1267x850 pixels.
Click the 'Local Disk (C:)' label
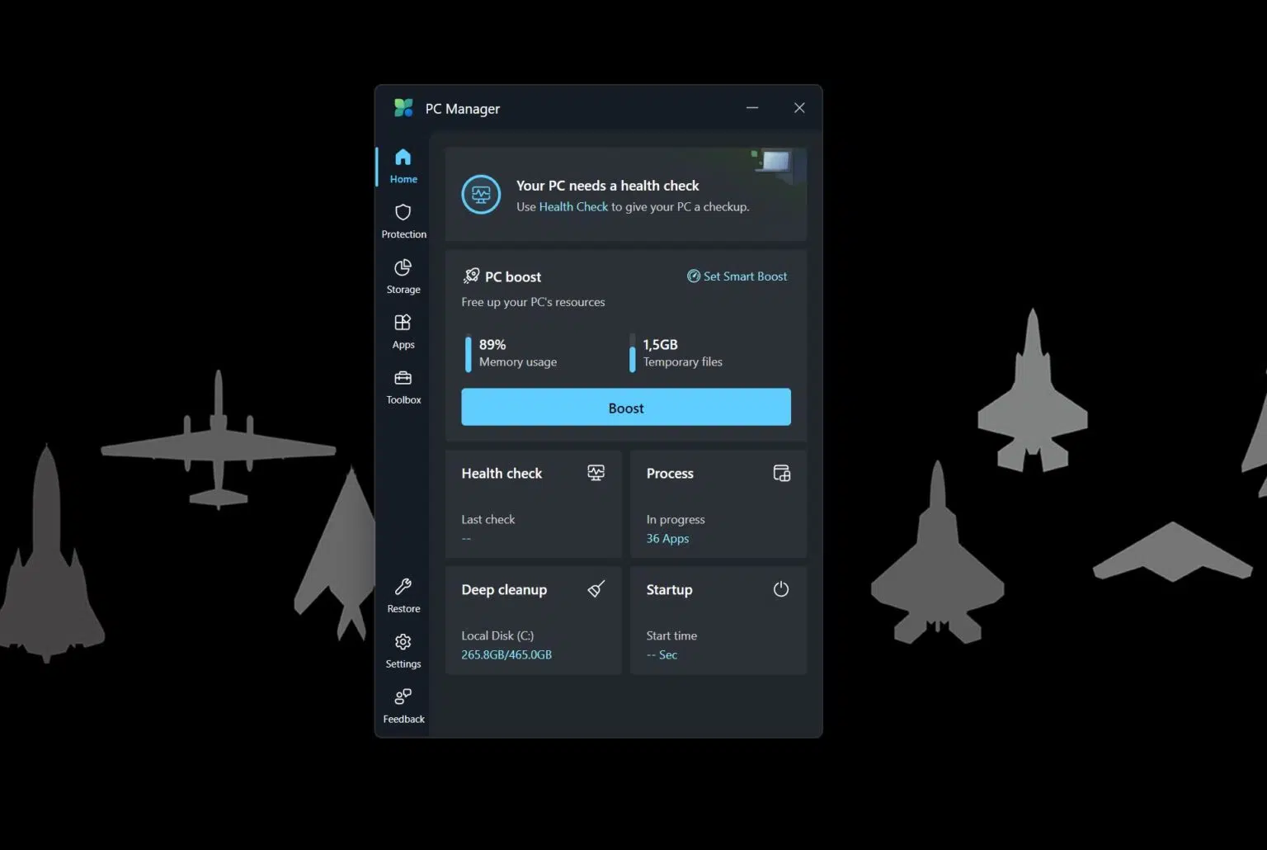(x=497, y=636)
